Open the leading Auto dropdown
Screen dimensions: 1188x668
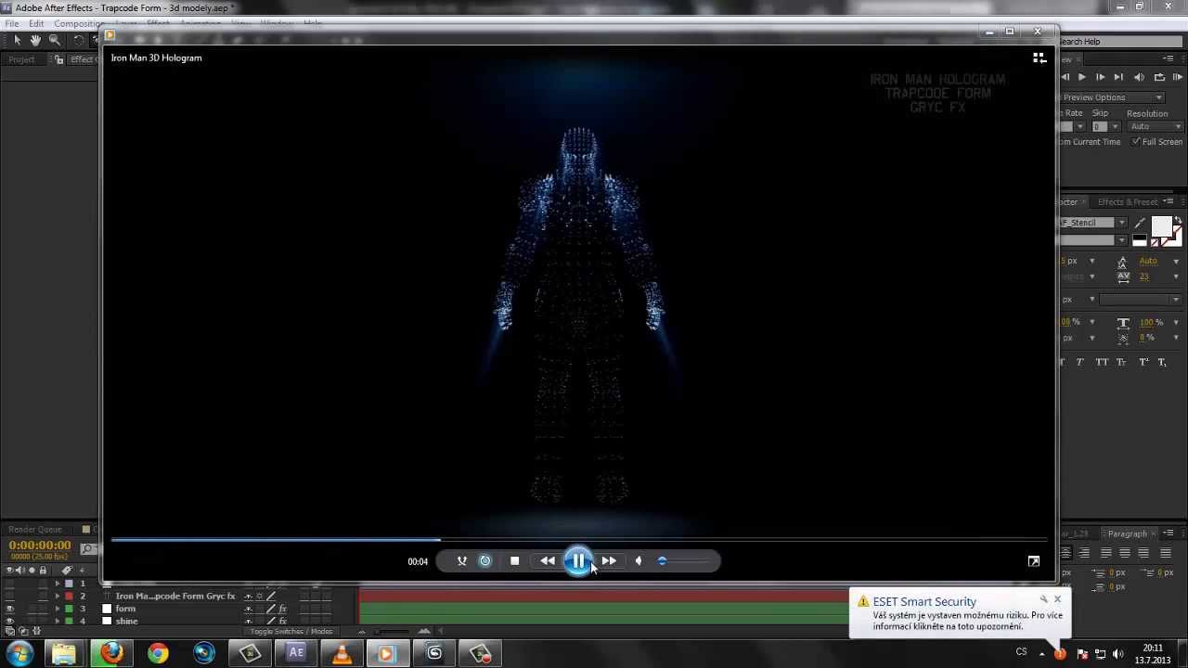tap(1176, 262)
